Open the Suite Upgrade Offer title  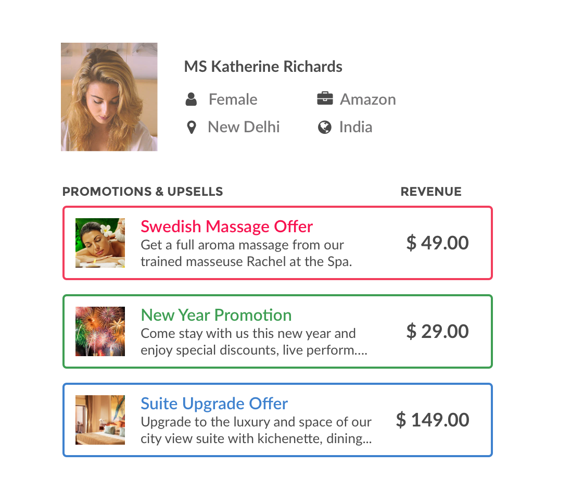[x=214, y=404]
